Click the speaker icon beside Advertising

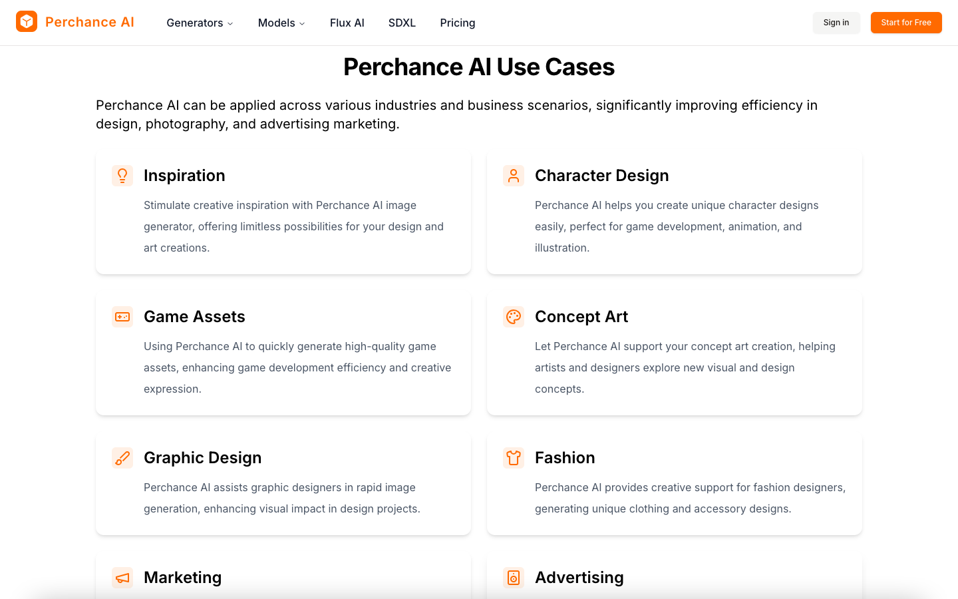[x=514, y=578]
